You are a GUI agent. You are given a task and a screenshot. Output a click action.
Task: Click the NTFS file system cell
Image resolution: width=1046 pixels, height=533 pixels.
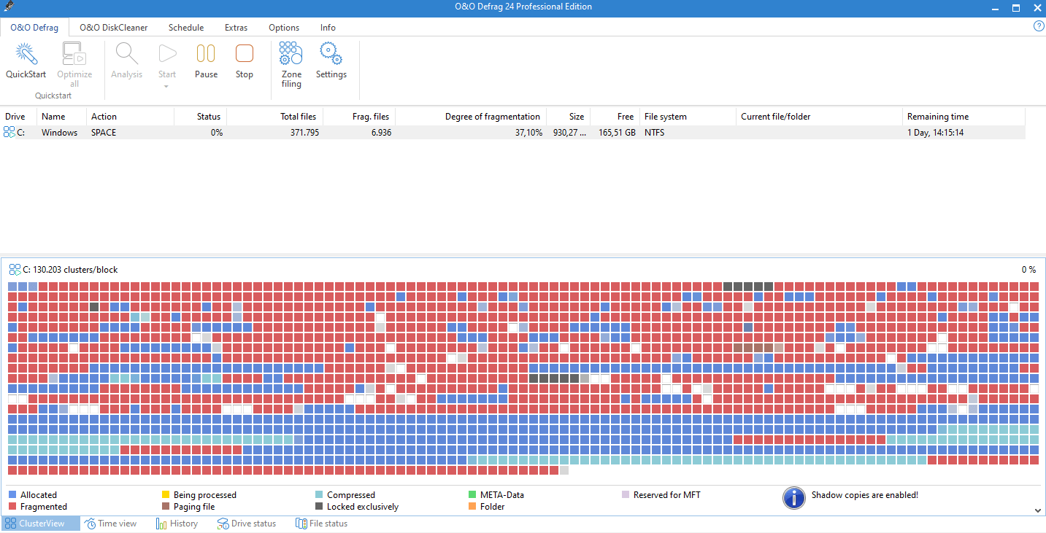[654, 133]
